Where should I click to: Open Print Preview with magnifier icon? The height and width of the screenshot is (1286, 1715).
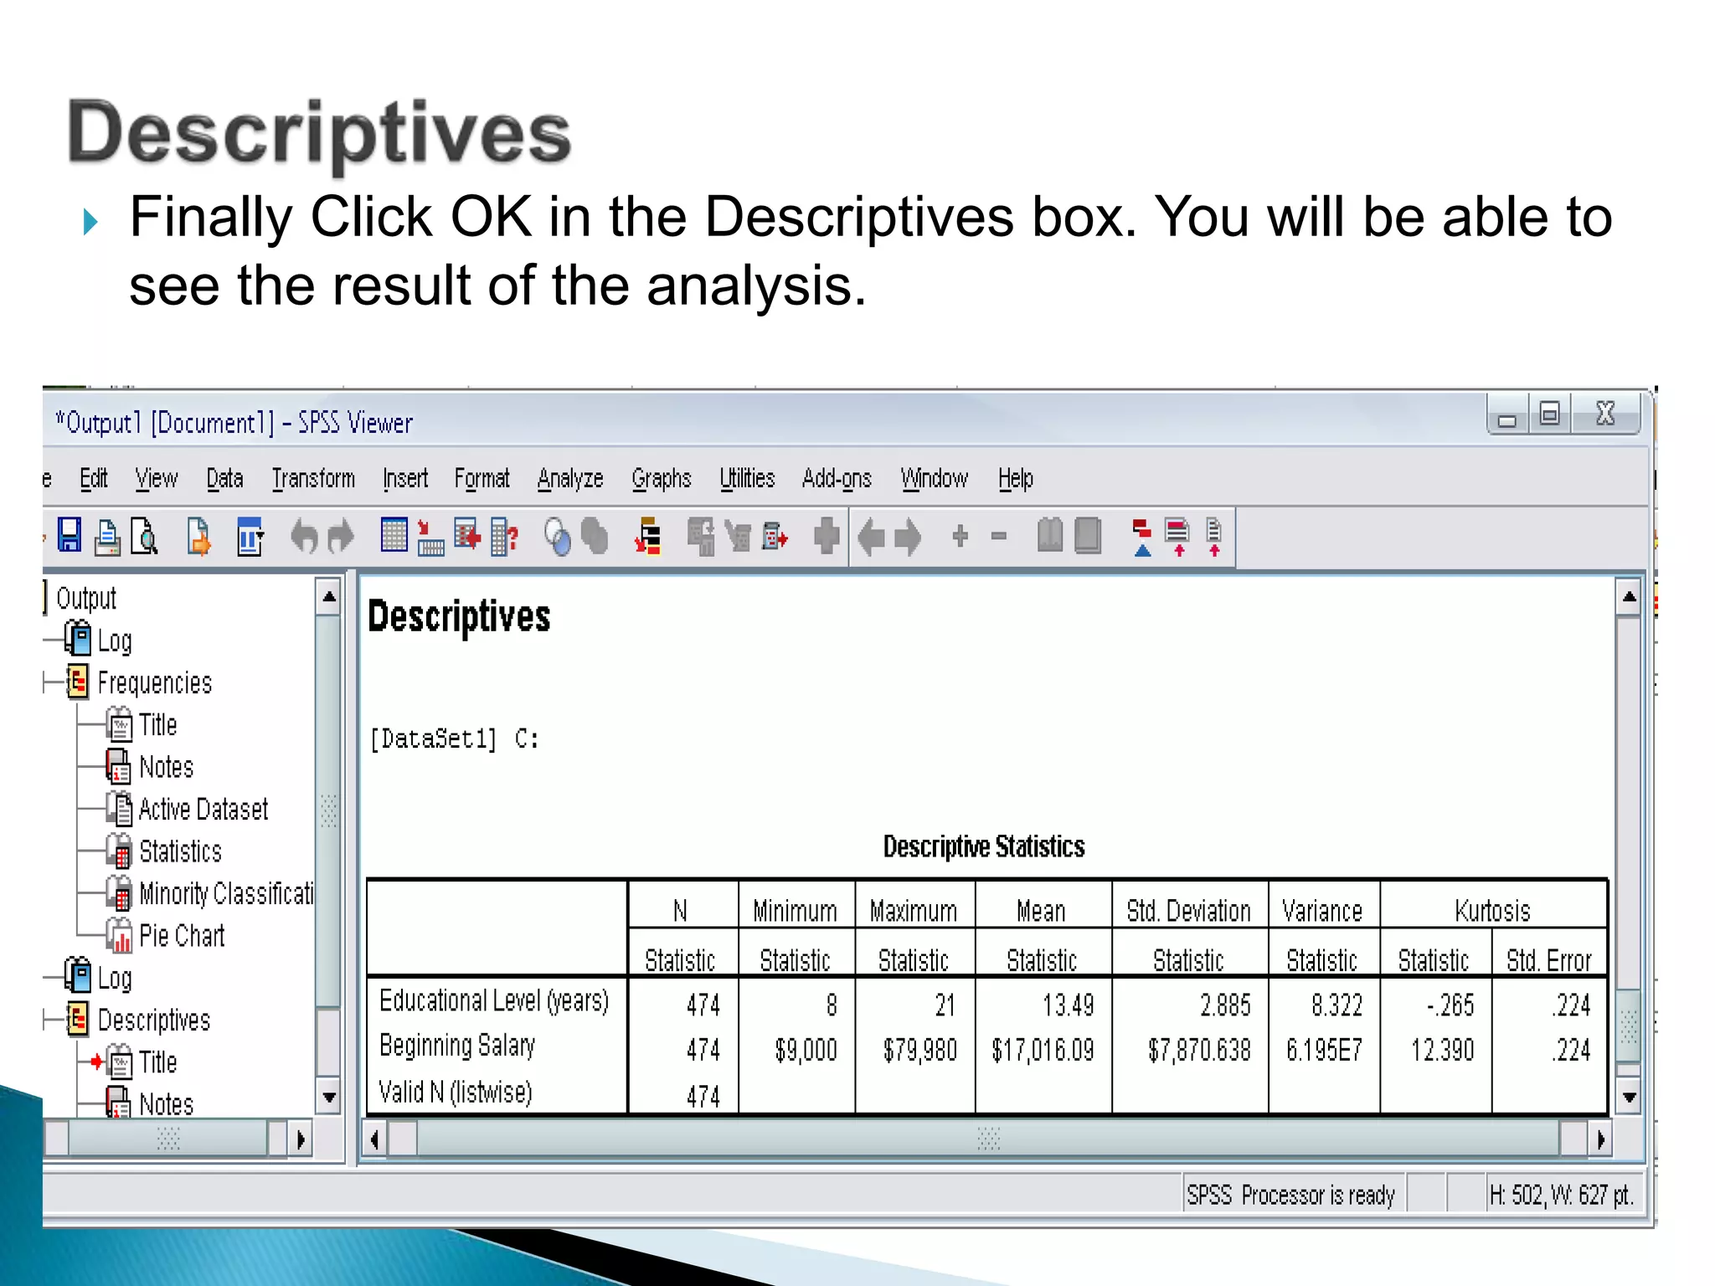pos(145,537)
